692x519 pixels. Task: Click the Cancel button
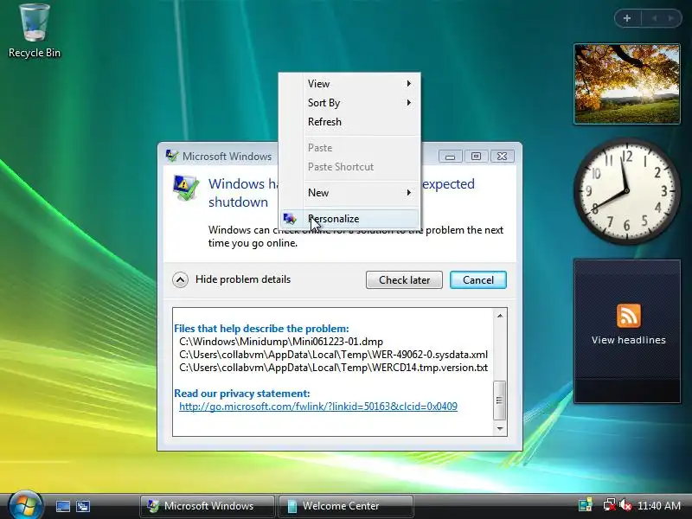pyautogui.click(x=478, y=279)
